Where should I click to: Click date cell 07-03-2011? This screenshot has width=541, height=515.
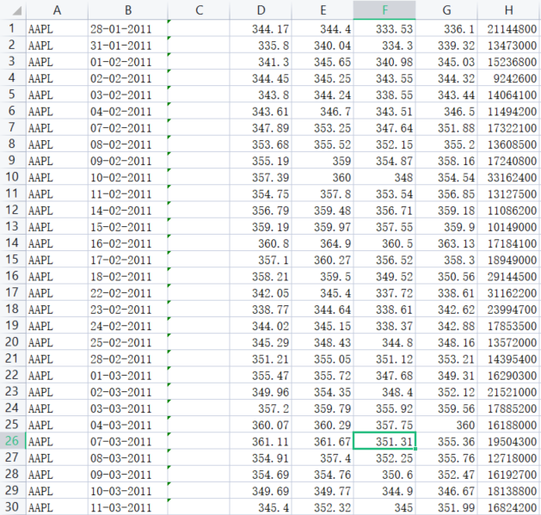pyautogui.click(x=127, y=441)
